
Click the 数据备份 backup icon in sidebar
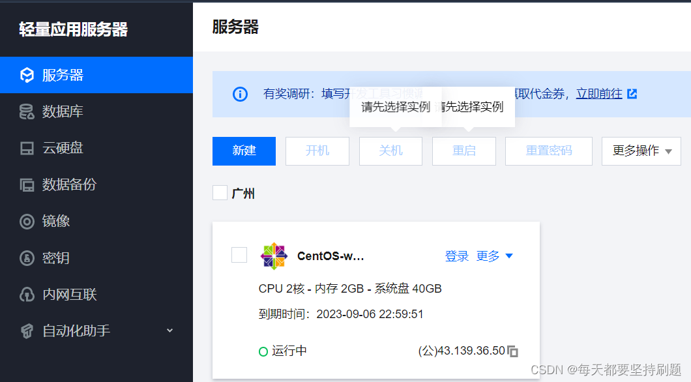[x=27, y=185]
